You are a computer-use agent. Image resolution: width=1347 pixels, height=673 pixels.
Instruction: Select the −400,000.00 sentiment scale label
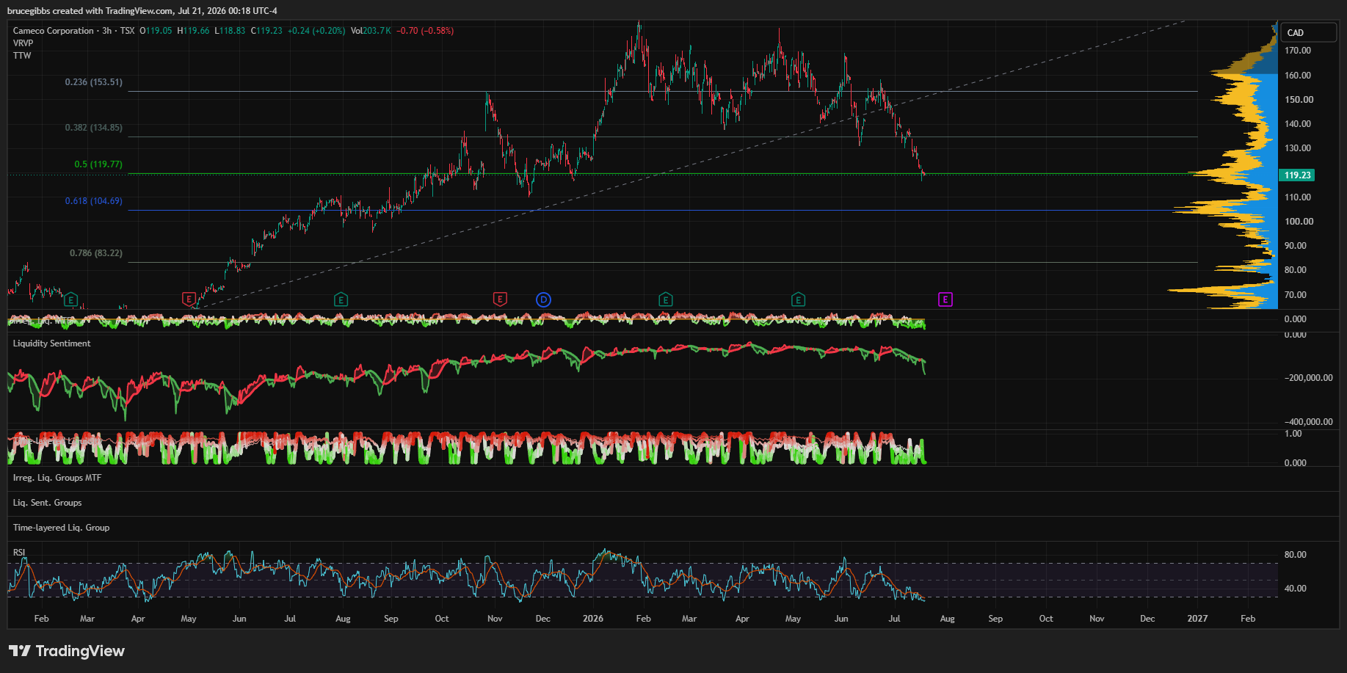click(1309, 422)
